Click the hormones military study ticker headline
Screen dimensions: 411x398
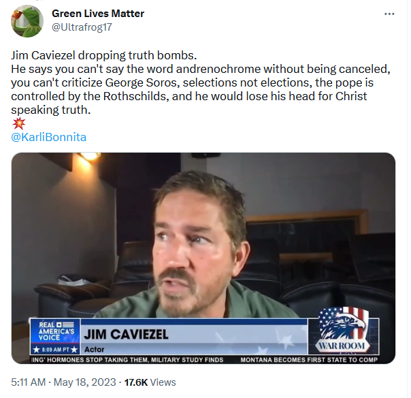pyautogui.click(x=127, y=360)
